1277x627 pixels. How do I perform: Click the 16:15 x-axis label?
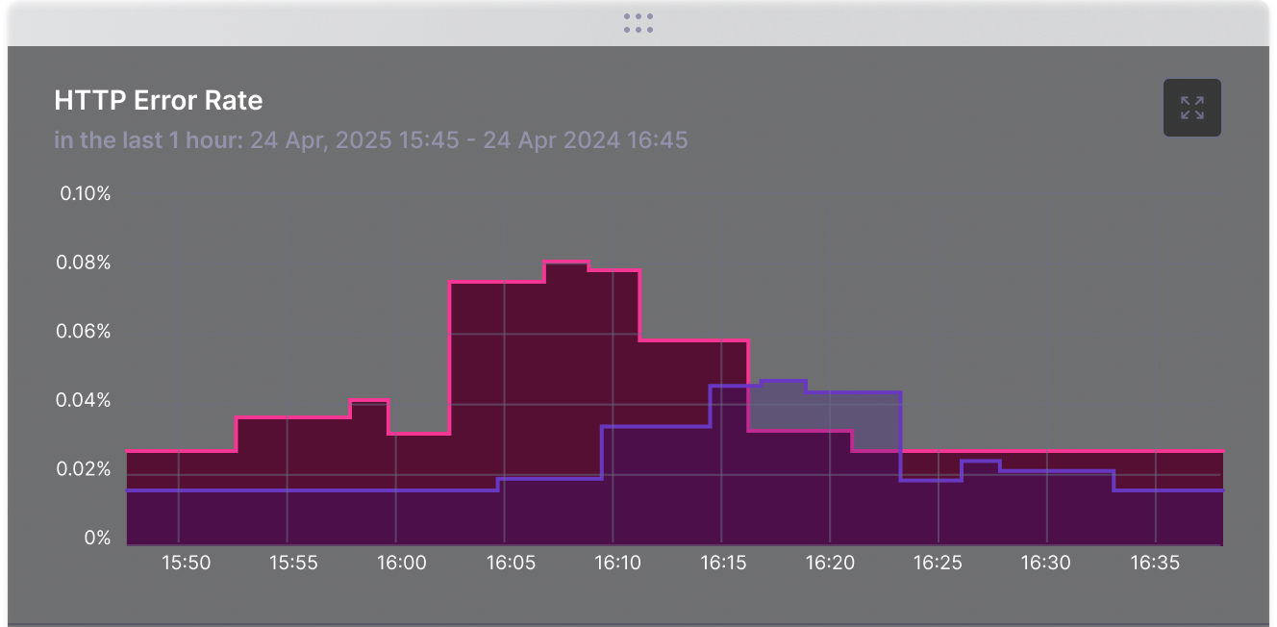pos(724,564)
